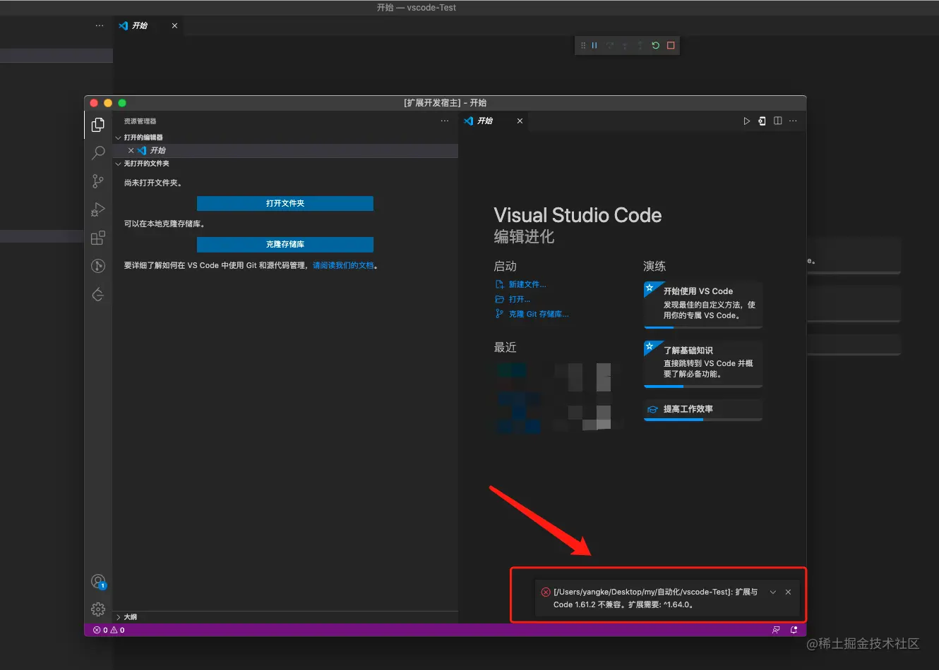Viewport: 939px width, 670px height.
Task: Expand the 大纲 outline section
Action: click(x=118, y=617)
